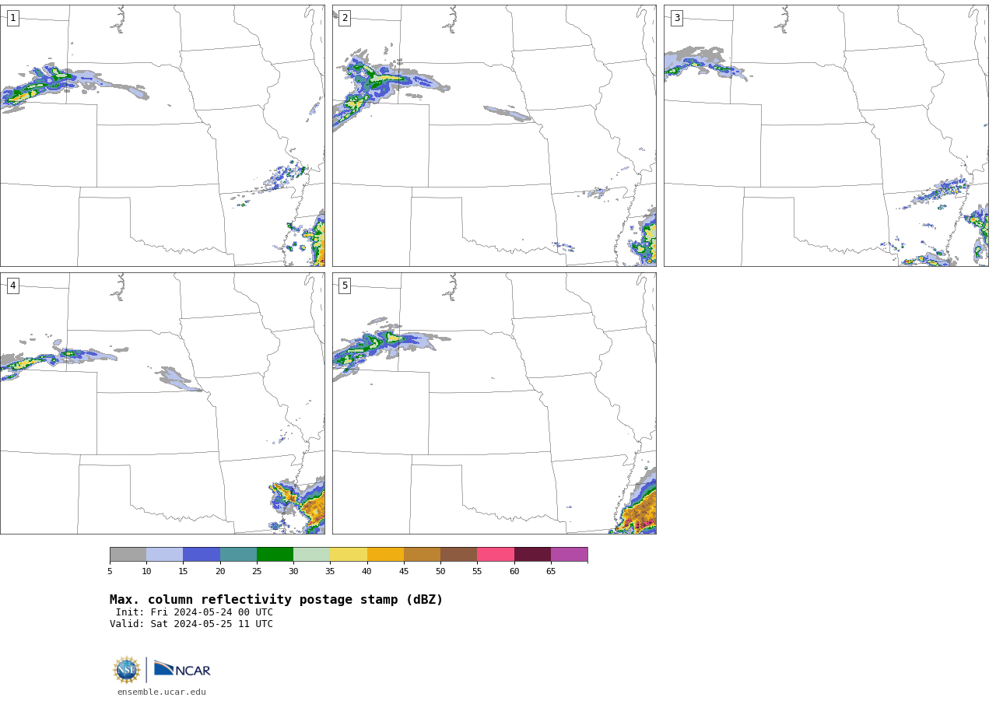Click the NSF logo icon
This screenshot has height=701, width=996.
tap(127, 670)
